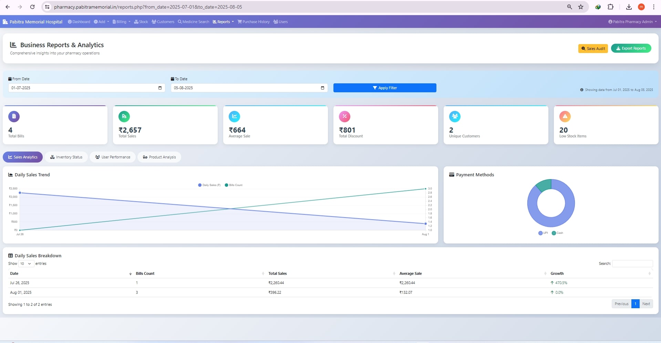The height and width of the screenshot is (343, 661).
Task: Click the Unique Customers card icon
Action: point(455,116)
